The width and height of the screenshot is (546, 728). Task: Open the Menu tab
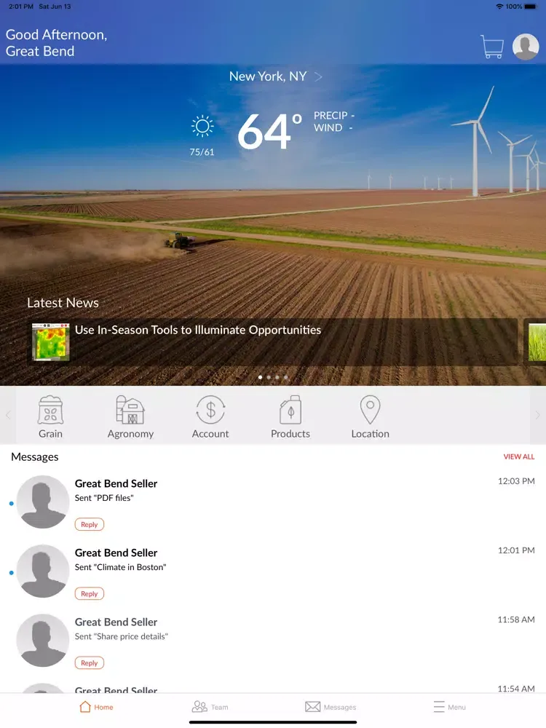pyautogui.click(x=449, y=707)
